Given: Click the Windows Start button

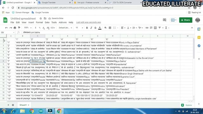Looking at the screenshot, I should click(4, 111).
